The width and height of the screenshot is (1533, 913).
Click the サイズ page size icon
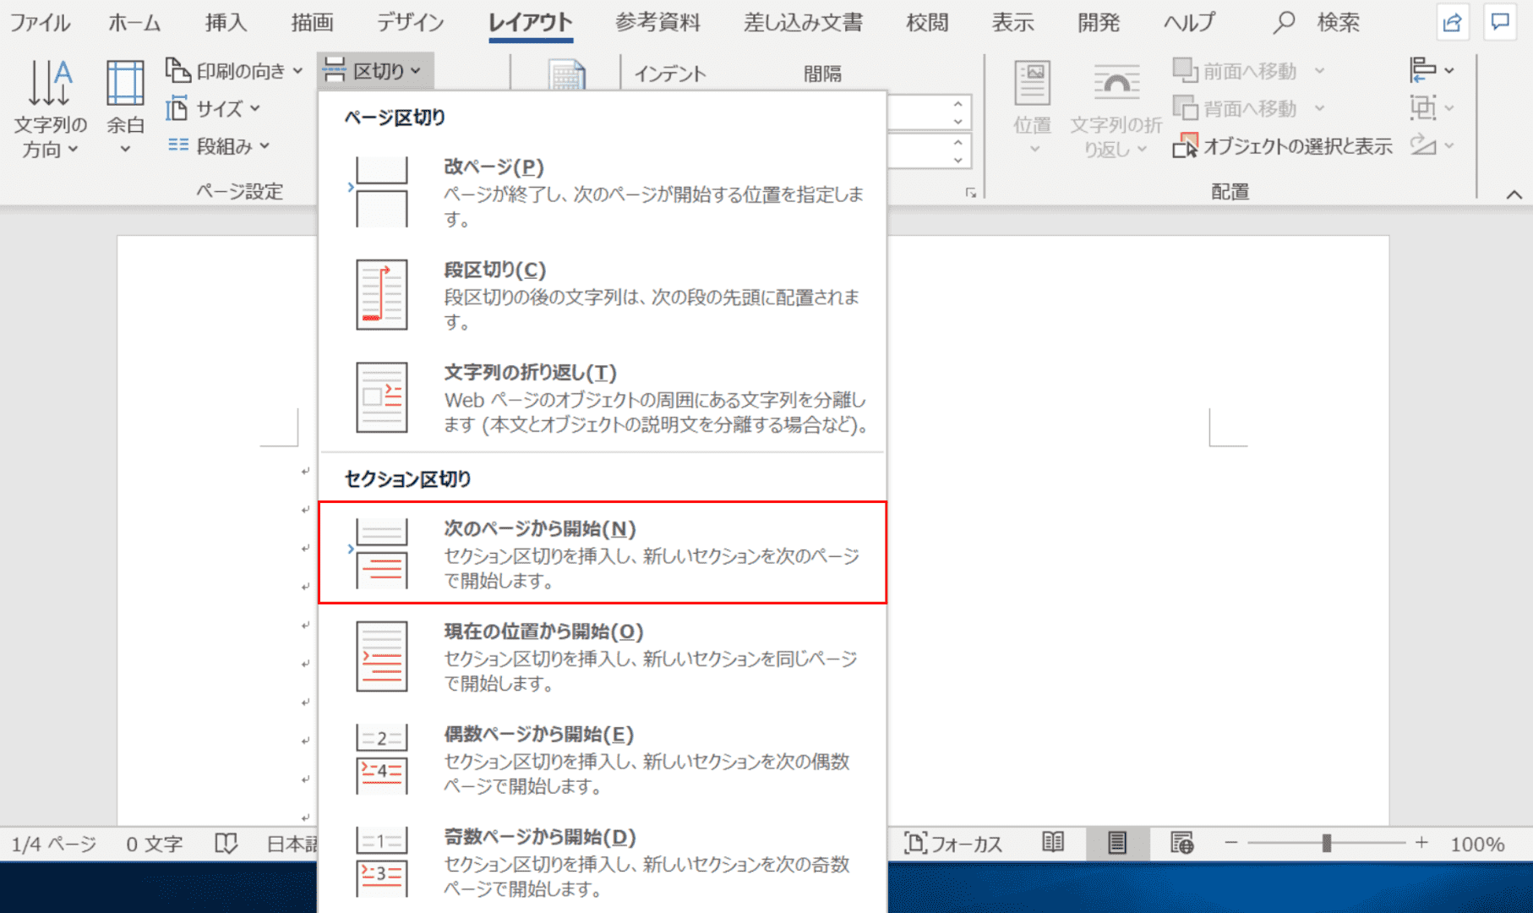[177, 108]
